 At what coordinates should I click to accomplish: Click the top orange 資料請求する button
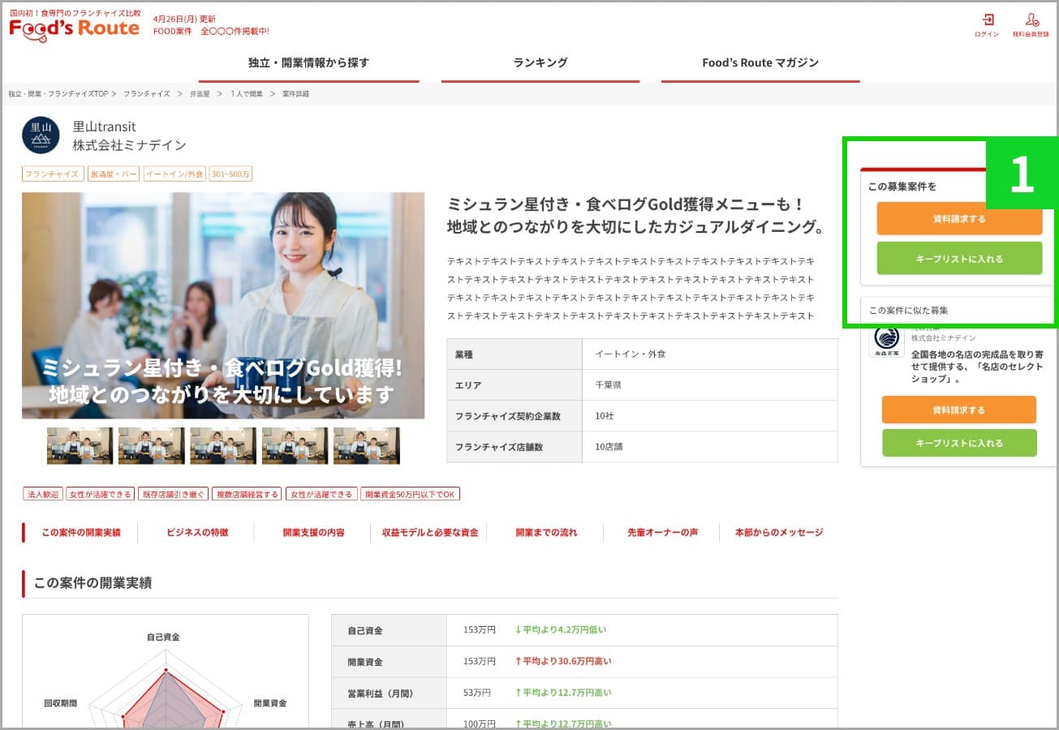(959, 219)
